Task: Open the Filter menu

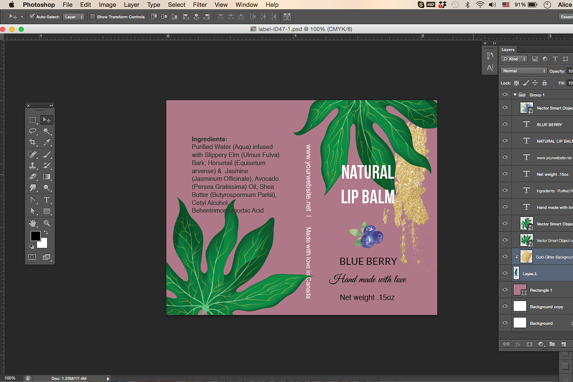Action: point(200,5)
